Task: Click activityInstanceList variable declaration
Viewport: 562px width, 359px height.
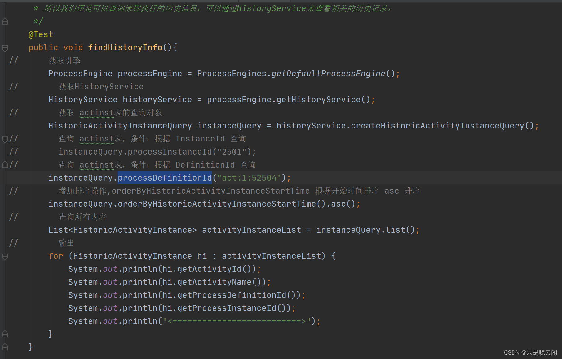Action: click(251, 230)
